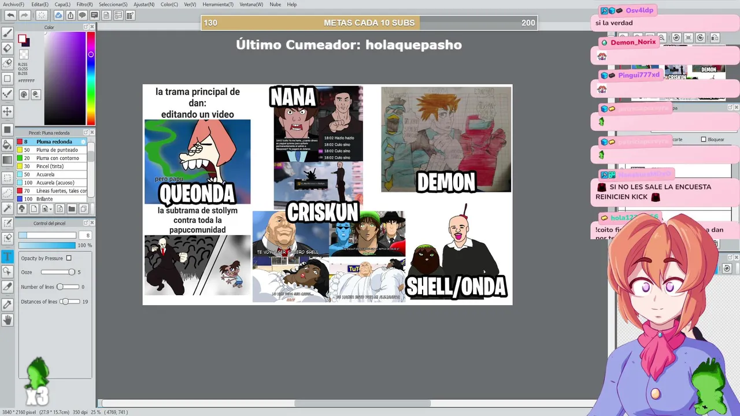Select the filled rectangle Fill tool
The width and height of the screenshot is (740, 416).
pyautogui.click(x=8, y=129)
